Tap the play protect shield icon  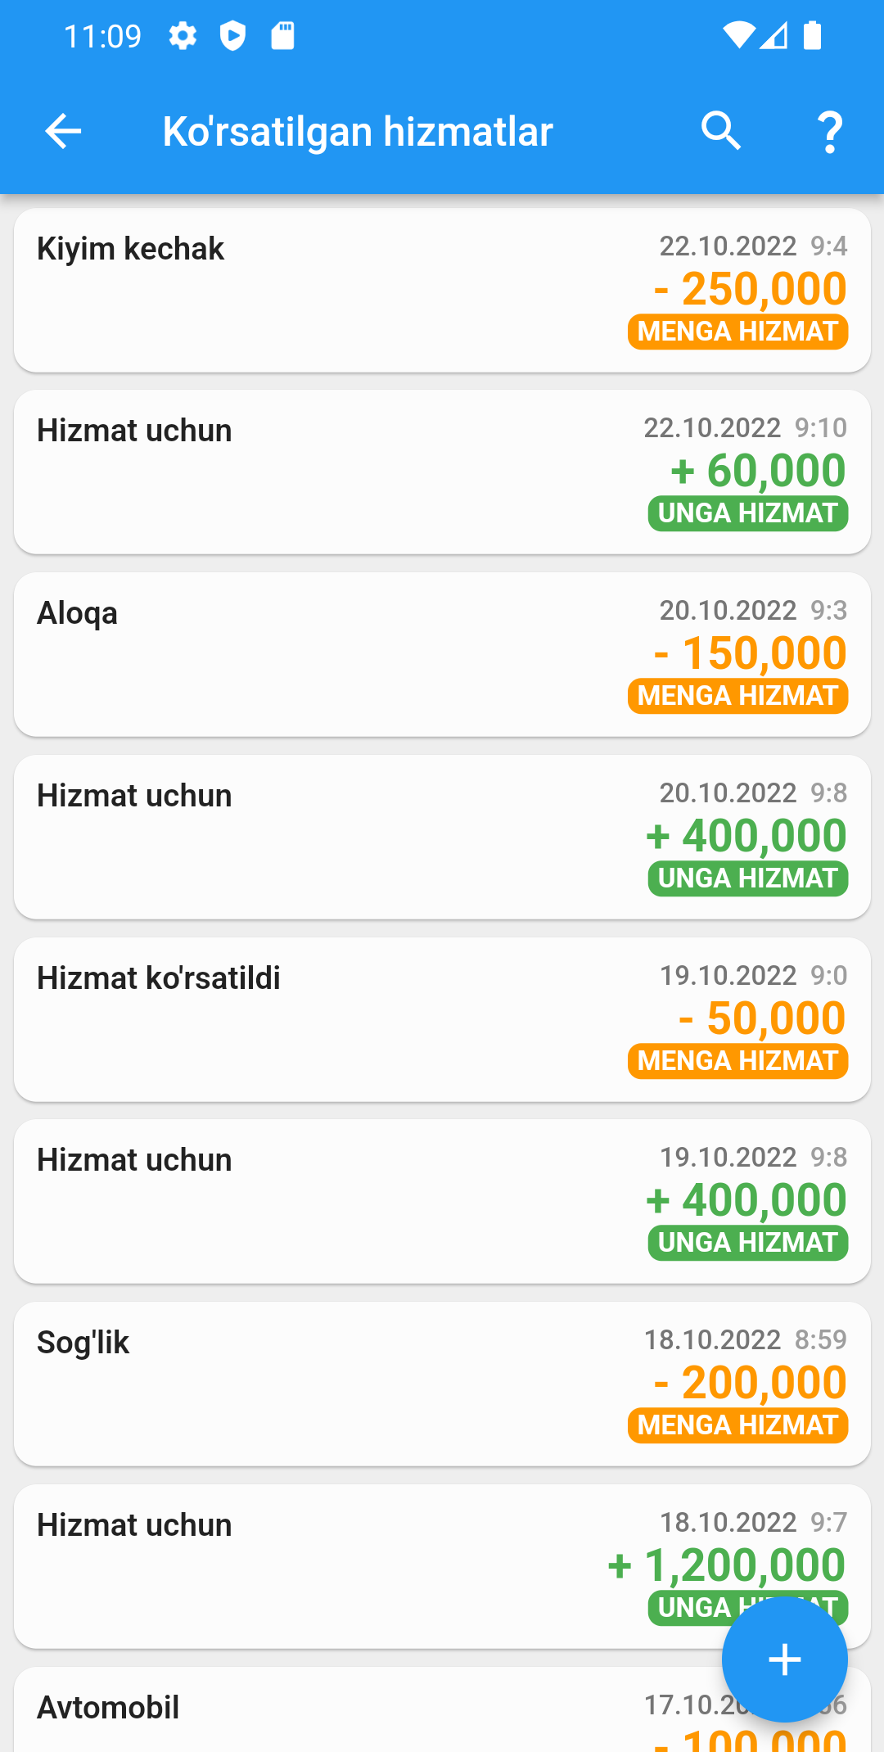[232, 36]
